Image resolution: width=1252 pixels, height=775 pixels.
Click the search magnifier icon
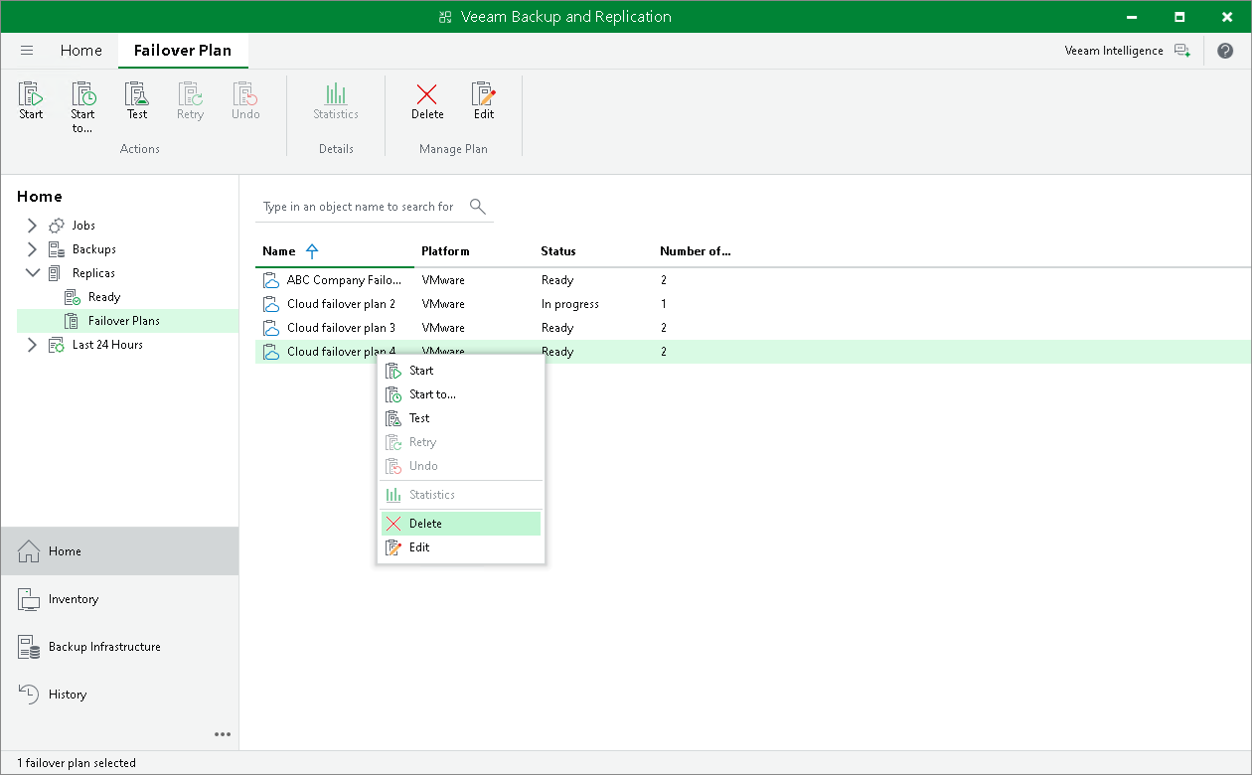tap(478, 207)
